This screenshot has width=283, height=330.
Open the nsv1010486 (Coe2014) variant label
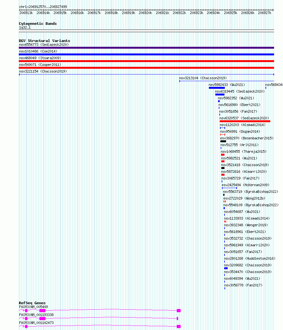38,51
